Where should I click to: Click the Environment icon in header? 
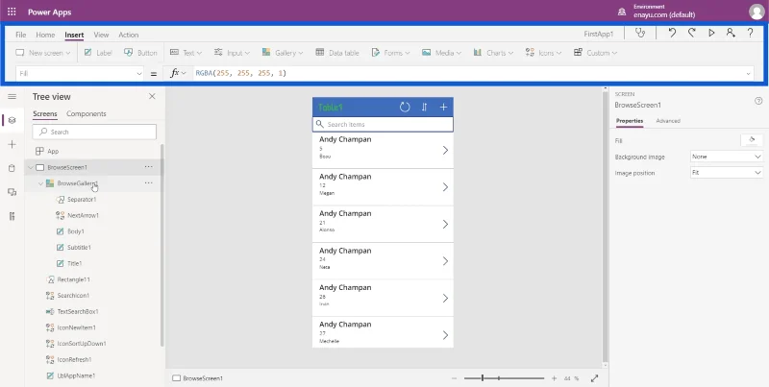(x=622, y=12)
